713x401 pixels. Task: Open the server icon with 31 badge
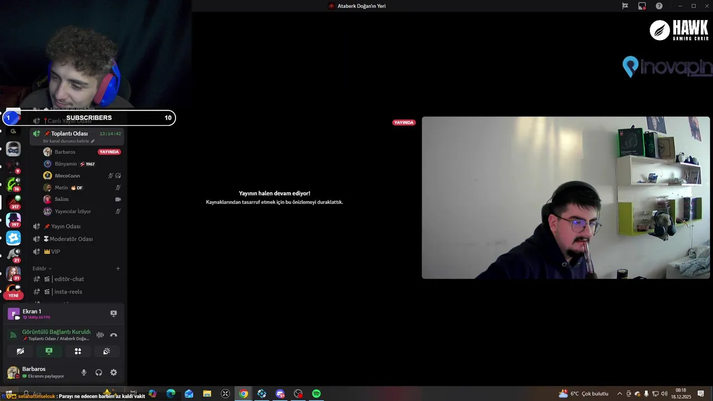13,273
